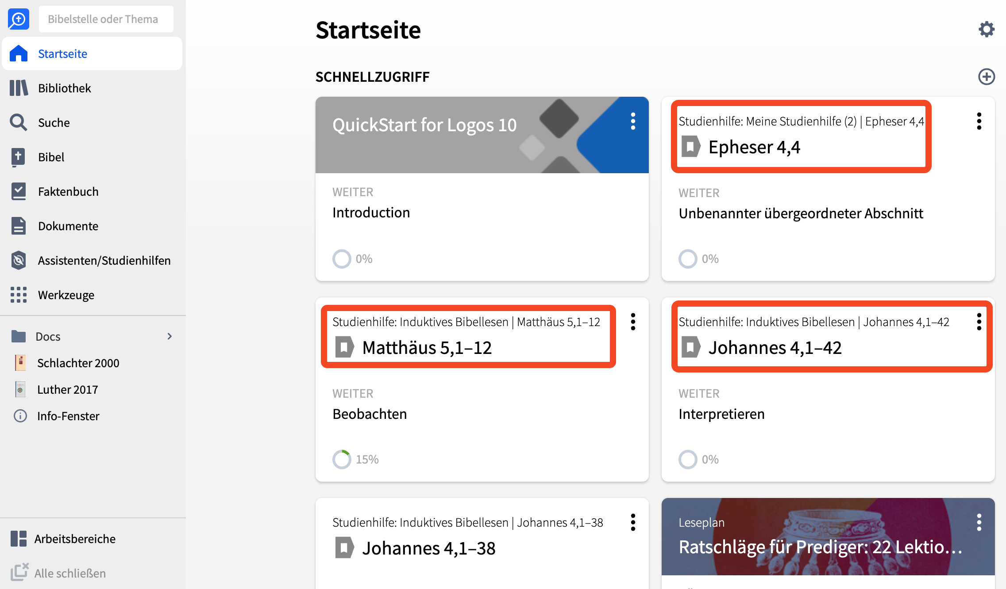Open the Werkzeuge grid icon
Screen dimensions: 1006x589
pos(19,295)
